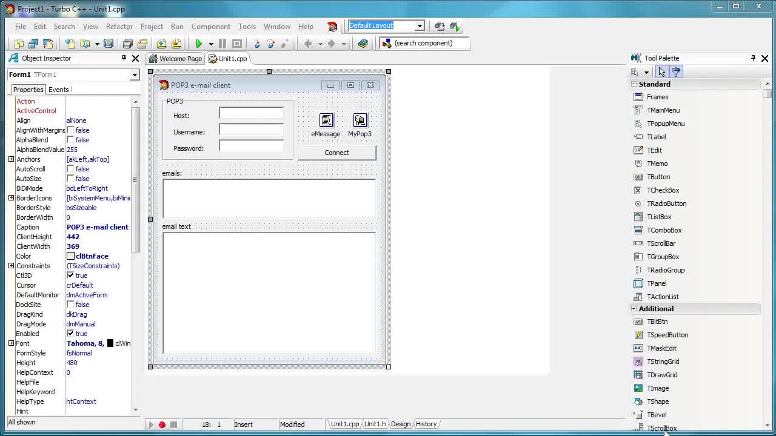Pick TButton from the Tool Palette

(652, 177)
